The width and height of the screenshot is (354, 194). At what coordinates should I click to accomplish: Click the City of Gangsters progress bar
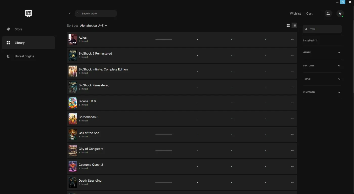pyautogui.click(x=164, y=151)
